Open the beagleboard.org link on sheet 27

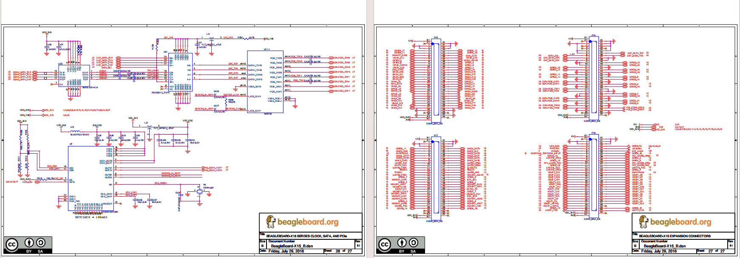680,222
